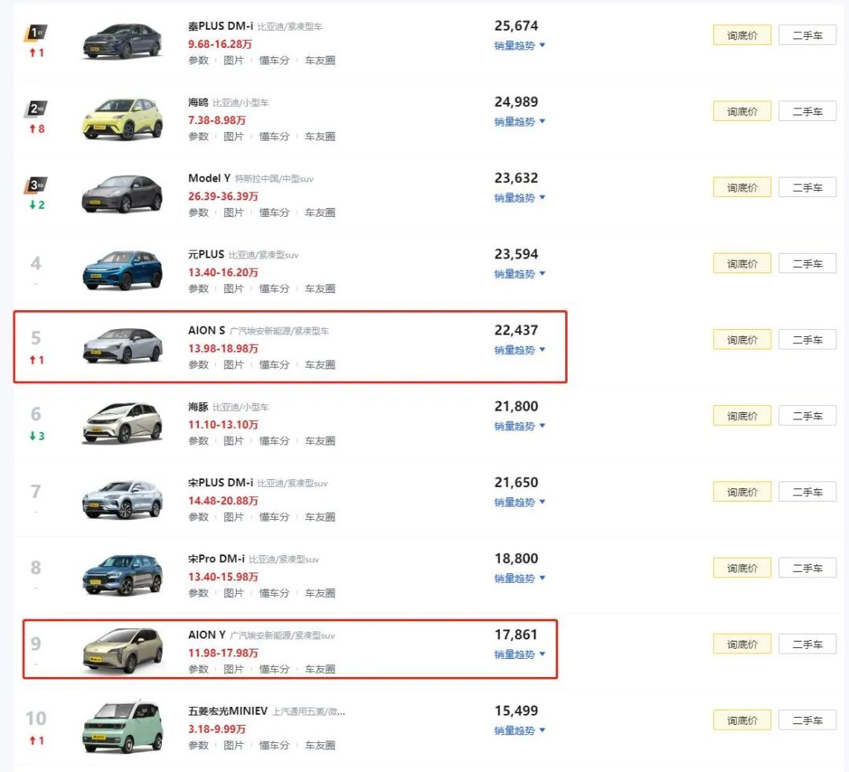Open 参数 link under 海鸥
This screenshot has height=772, width=849.
tap(198, 137)
